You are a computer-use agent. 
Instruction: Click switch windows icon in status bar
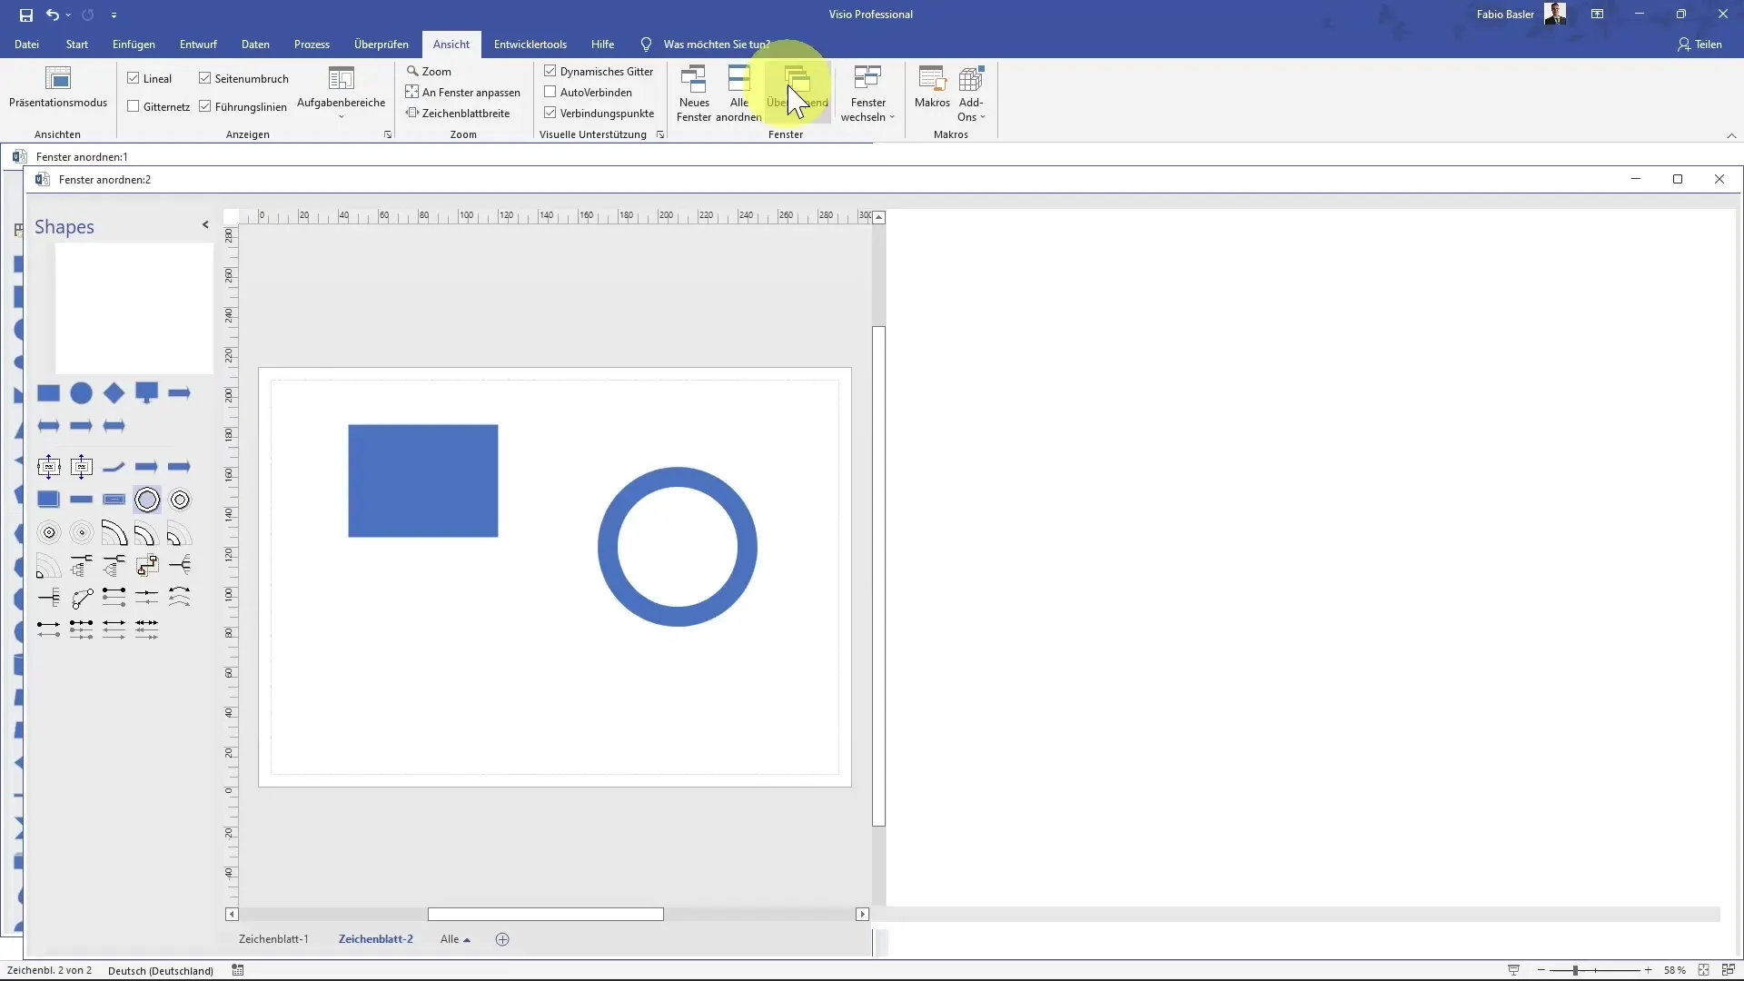(x=1729, y=970)
